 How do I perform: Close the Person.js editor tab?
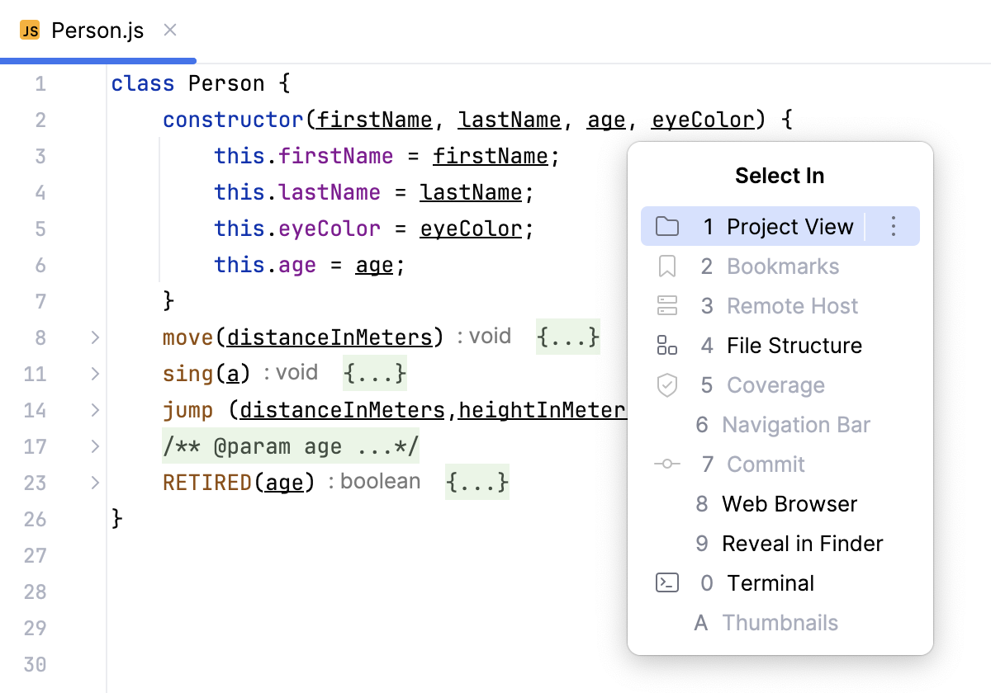(x=170, y=31)
